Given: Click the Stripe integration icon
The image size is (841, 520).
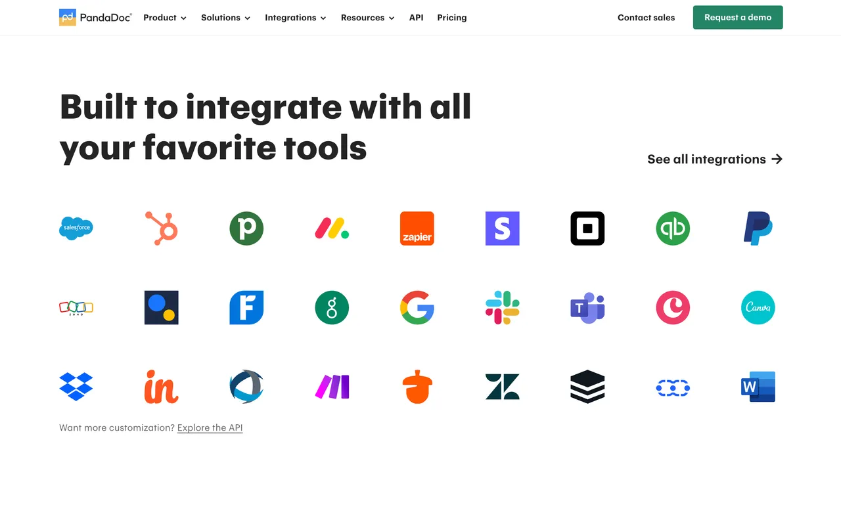Looking at the screenshot, I should (502, 228).
